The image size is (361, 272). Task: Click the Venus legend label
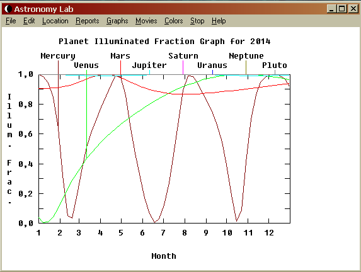click(86, 65)
